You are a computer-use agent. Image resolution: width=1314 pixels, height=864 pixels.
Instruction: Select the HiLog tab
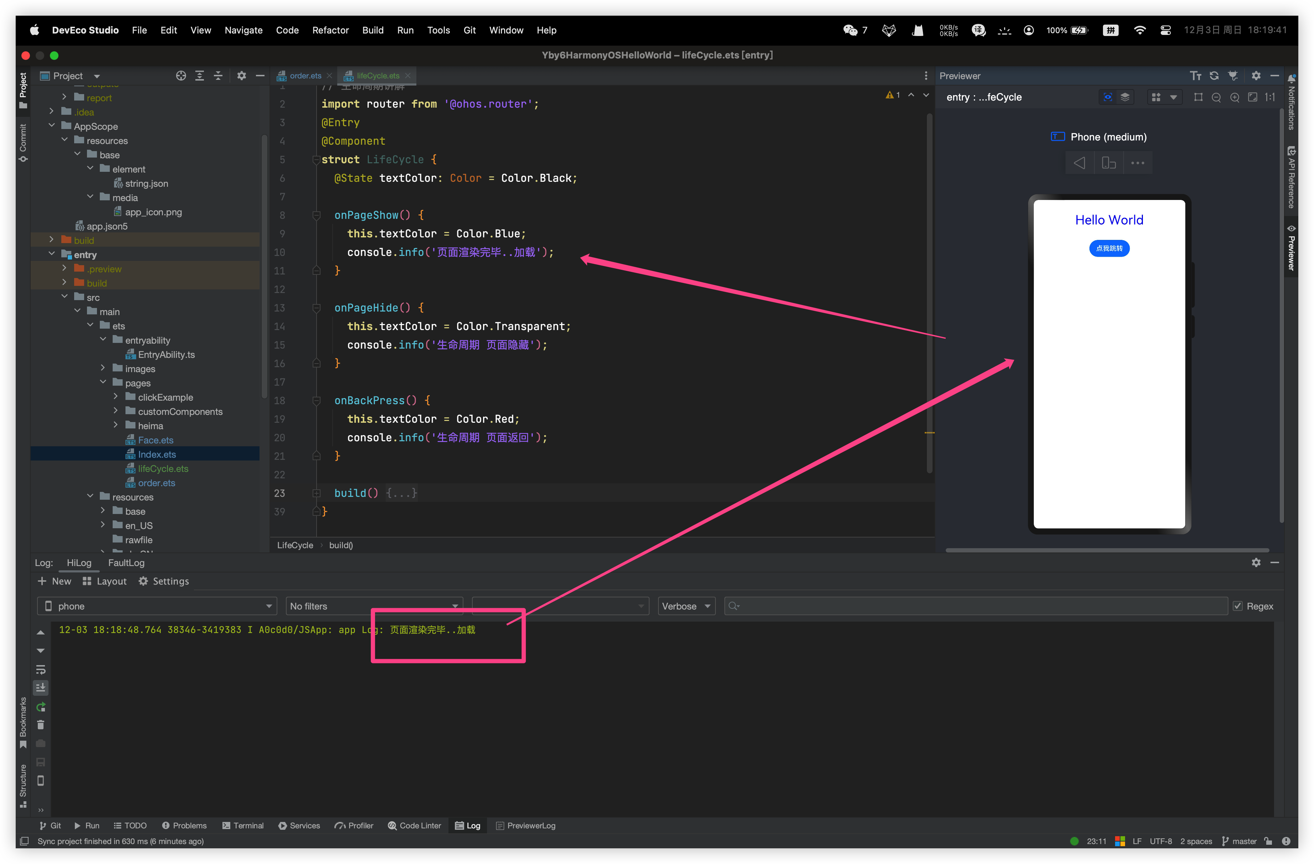click(79, 562)
